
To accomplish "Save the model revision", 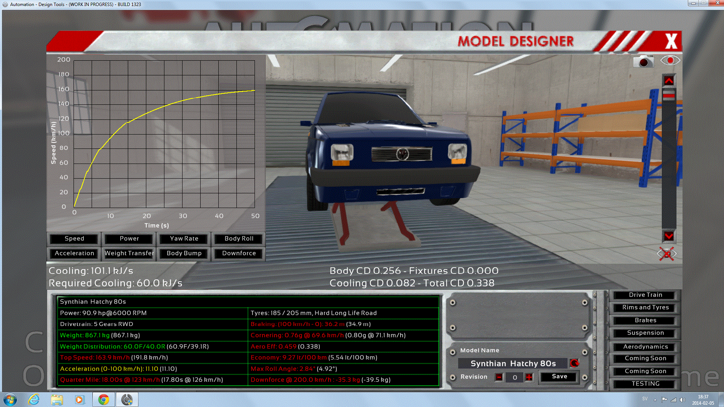I will pyautogui.click(x=559, y=376).
